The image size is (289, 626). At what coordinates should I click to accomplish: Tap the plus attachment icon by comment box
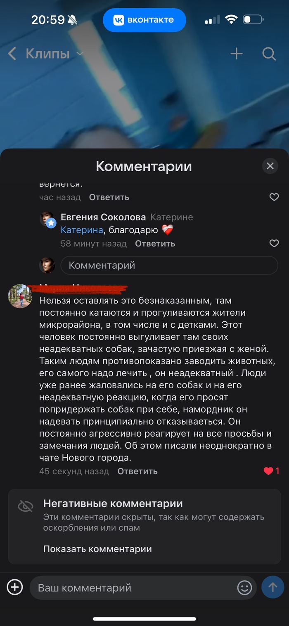(x=15, y=587)
